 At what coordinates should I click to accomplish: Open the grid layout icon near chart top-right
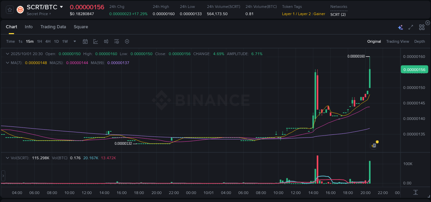tap(422, 27)
